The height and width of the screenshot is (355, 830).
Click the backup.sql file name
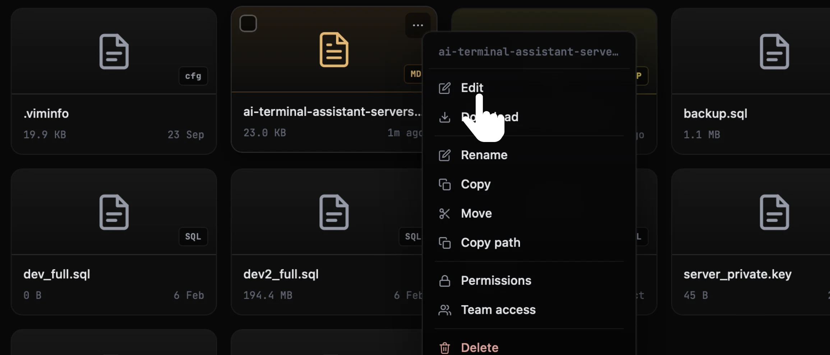pos(715,114)
